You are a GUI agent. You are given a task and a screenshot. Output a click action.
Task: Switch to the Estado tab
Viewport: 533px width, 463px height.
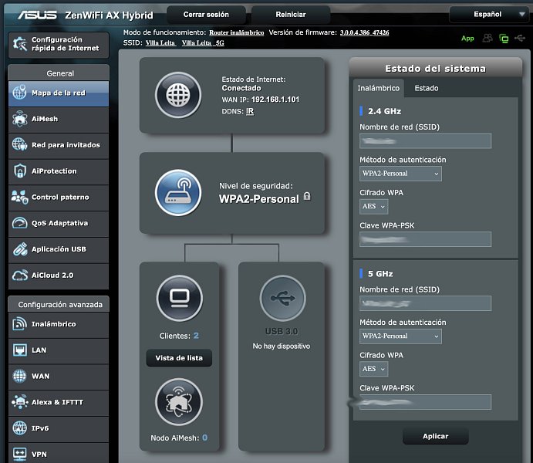(427, 89)
